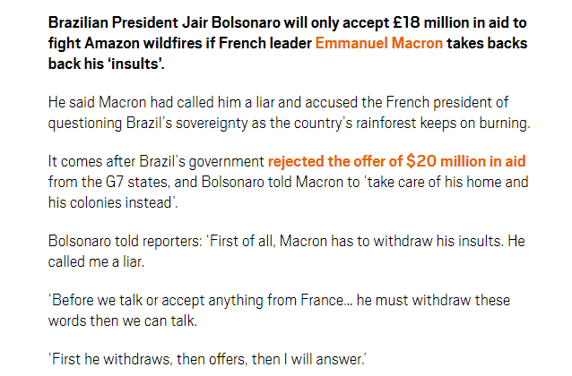Click the final quote 'First he withdraws, then offers'
Viewport: 572px width, 376px height.
147,359
